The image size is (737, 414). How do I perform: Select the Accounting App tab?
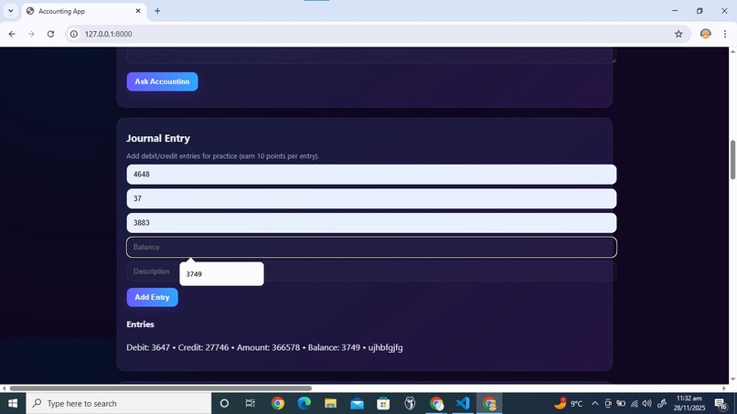(83, 11)
